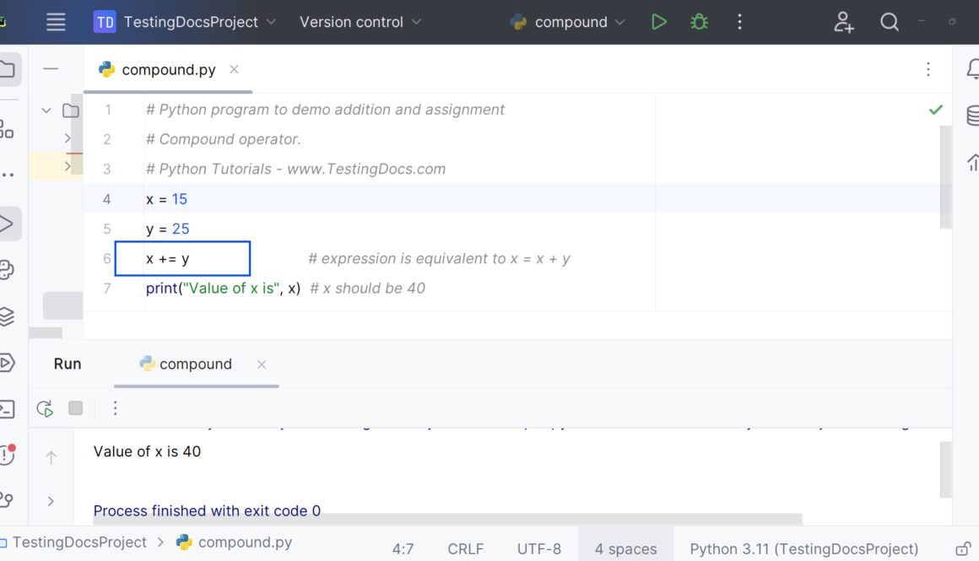Click the Code With Me add-user icon
Viewport: 979px width, 561px height.
point(843,22)
